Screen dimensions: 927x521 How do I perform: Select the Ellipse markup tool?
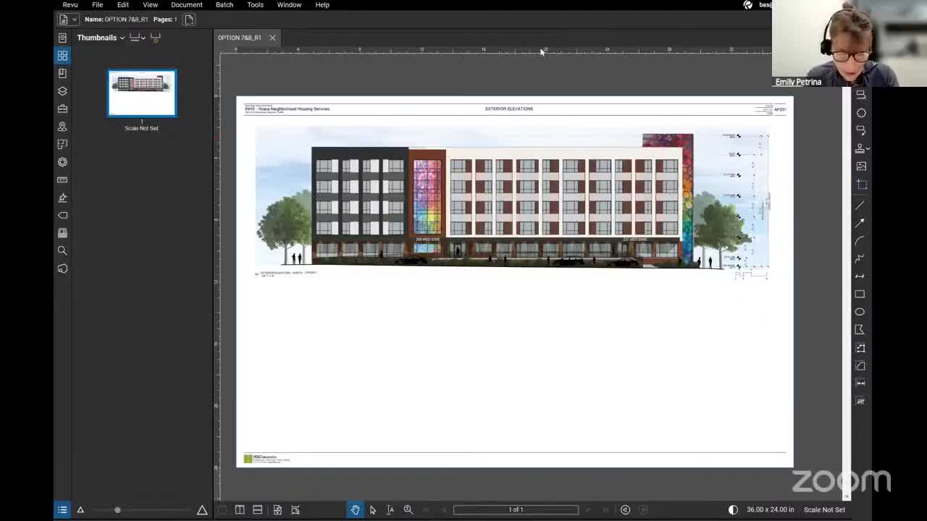pos(860,311)
